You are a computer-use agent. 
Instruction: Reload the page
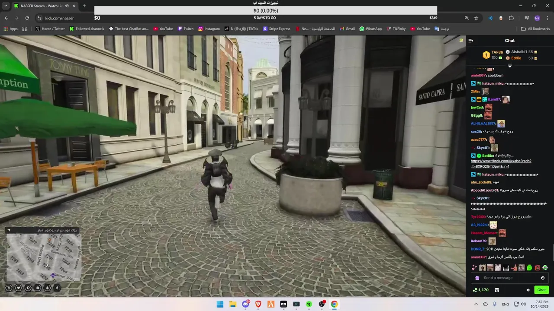(x=27, y=18)
